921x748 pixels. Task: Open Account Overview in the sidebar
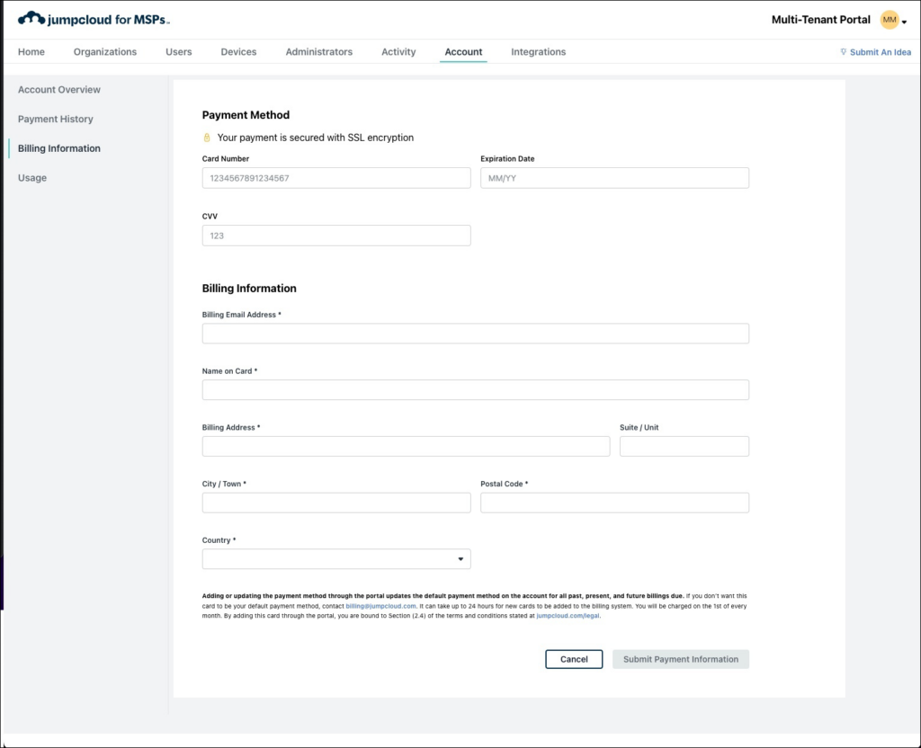pos(59,90)
